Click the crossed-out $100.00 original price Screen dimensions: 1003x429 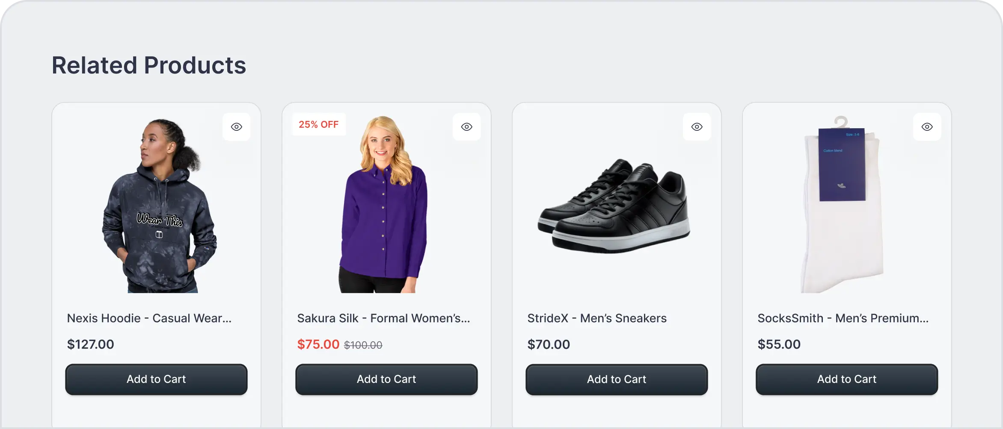pyautogui.click(x=363, y=345)
